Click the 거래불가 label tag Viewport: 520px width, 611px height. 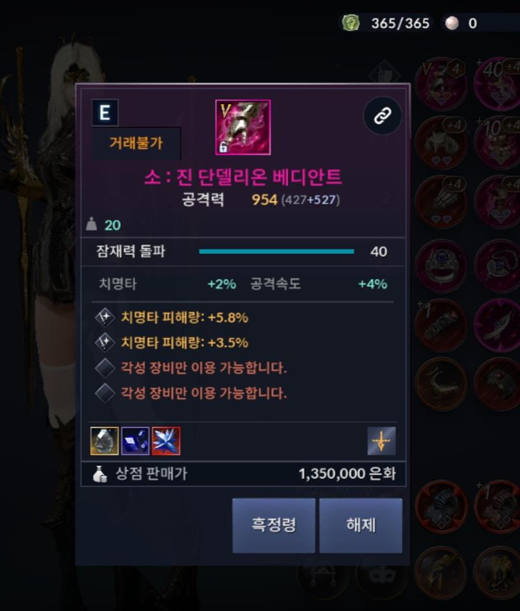coord(136,143)
